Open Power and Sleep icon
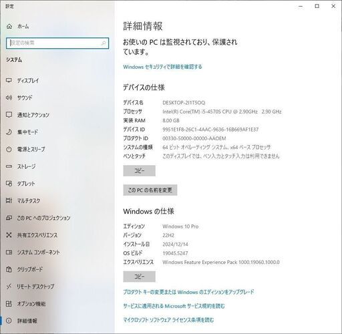This screenshot has width=342, height=334. click(9, 149)
